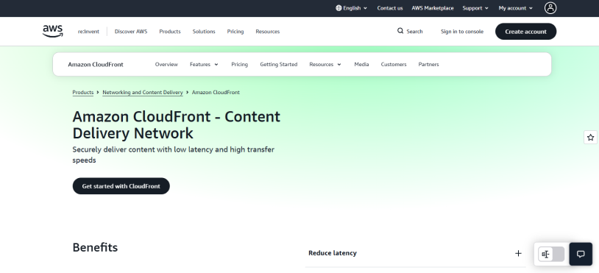Viewport: 599px width, 273px height.
Task: Click the search magnifier icon
Action: [400, 31]
